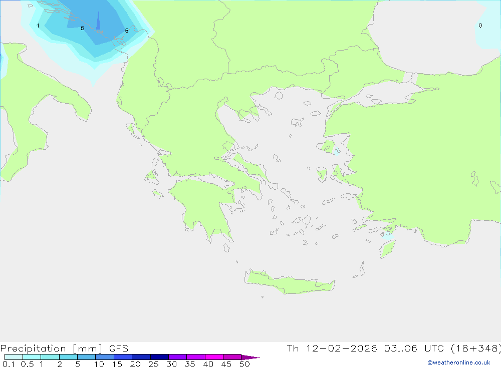The image size is (501, 367).
Task: Click the 10 mm legend color swatch
Action: coord(105,357)
